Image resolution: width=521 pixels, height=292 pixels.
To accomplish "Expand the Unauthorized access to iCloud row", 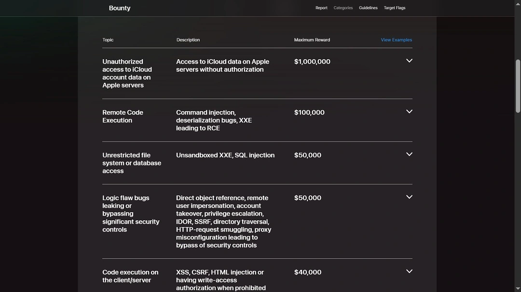I will pos(409,61).
